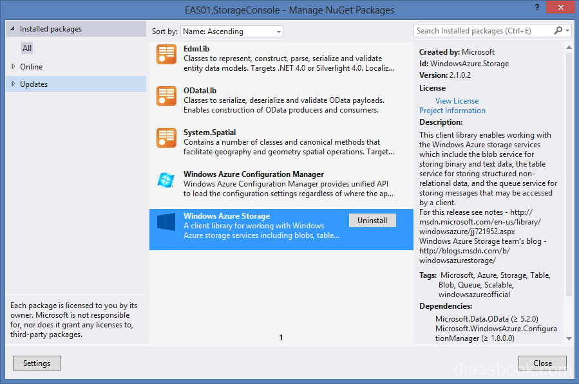The width and height of the screenshot is (579, 384).
Task: Open the Sort by Name: Ascending dropdown
Action: 232,32
